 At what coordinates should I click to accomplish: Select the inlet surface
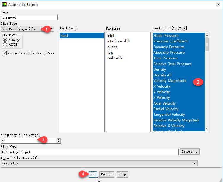point(111,36)
